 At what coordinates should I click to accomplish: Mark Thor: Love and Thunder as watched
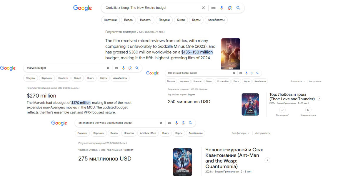(282, 110)
